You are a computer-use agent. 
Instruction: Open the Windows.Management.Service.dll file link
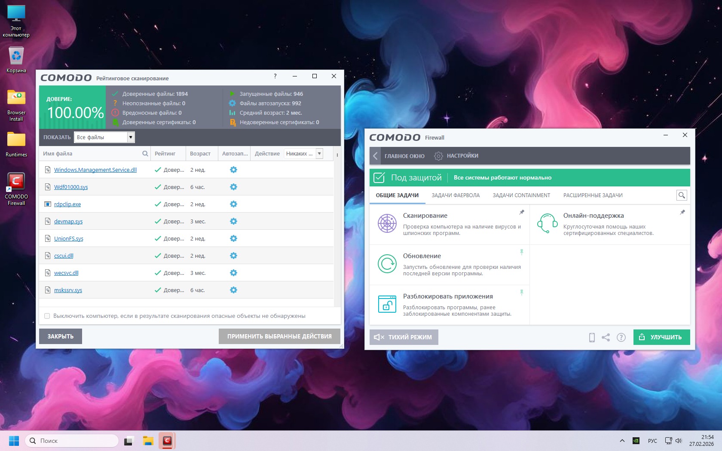tap(95, 170)
